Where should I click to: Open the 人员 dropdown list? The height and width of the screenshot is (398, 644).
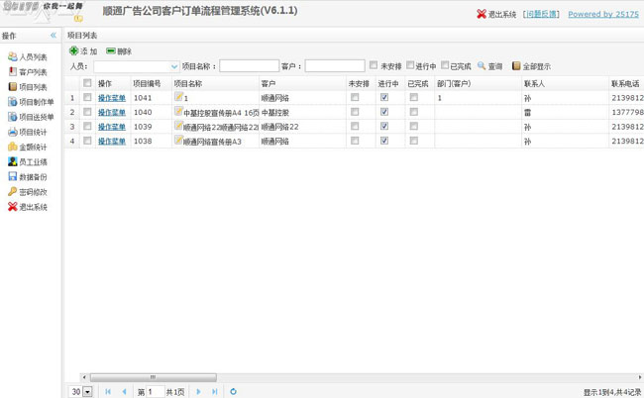(x=174, y=66)
